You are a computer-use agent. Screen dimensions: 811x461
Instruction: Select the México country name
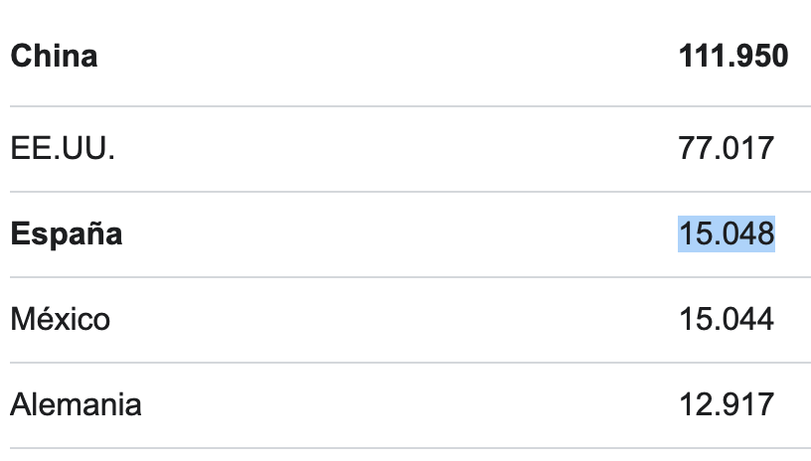point(61,320)
